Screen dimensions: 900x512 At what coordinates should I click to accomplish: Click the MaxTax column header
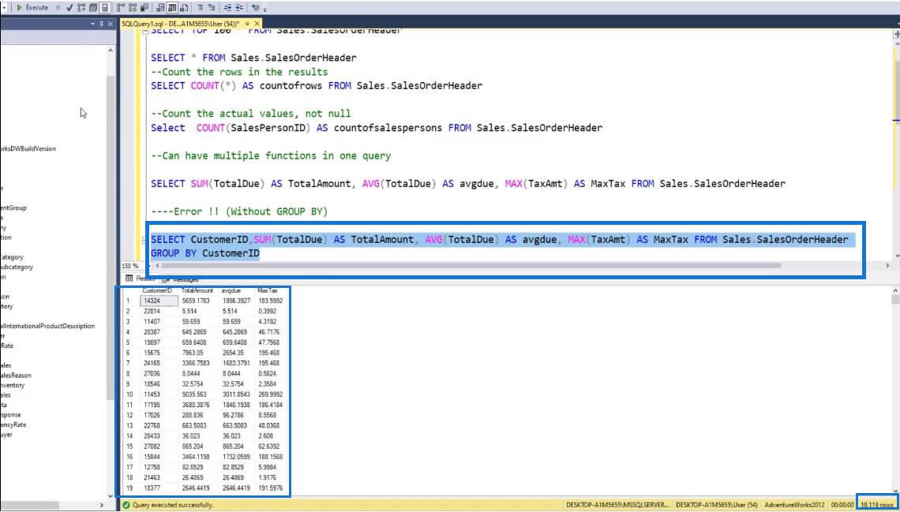click(268, 290)
